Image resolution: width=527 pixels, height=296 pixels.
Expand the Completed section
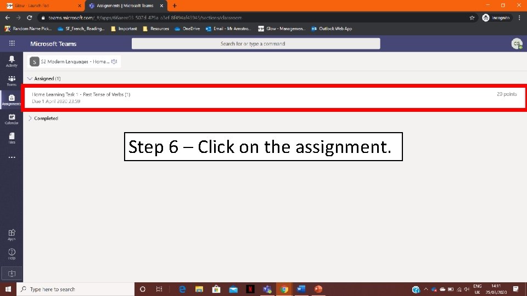(43, 118)
